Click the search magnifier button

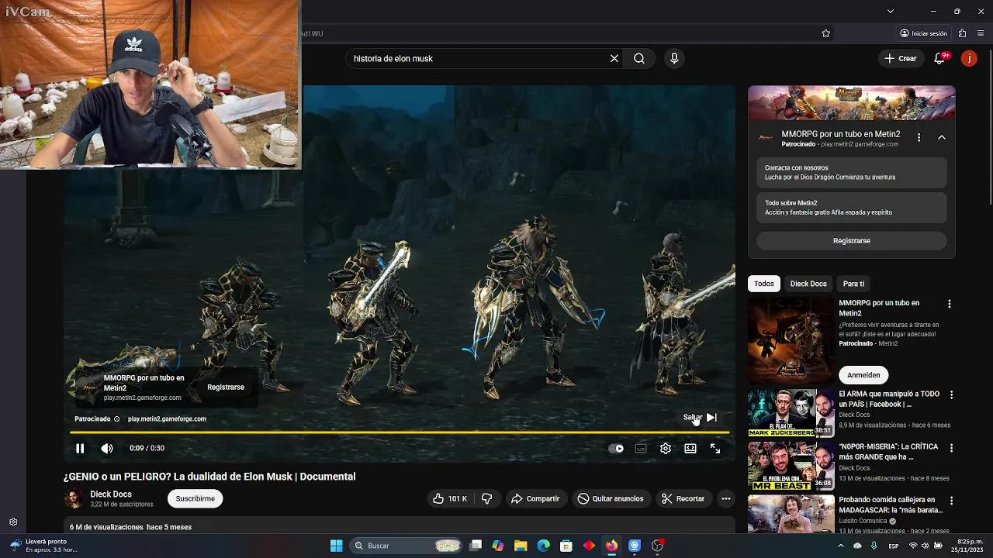click(639, 58)
